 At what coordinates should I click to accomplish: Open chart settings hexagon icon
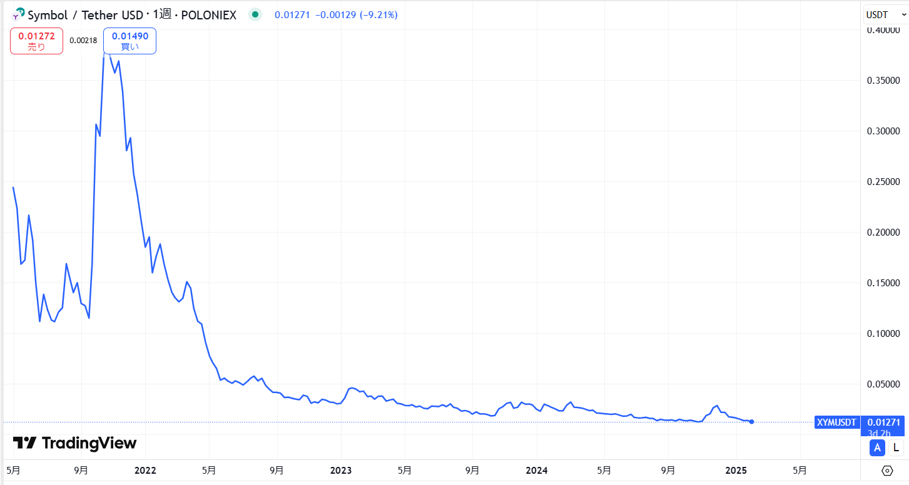(886, 470)
